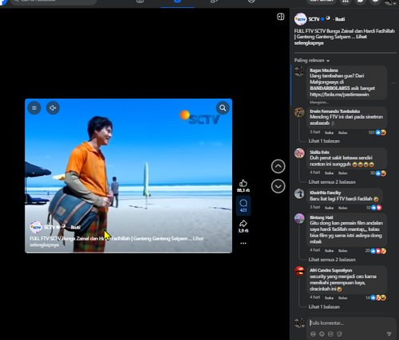The width and height of the screenshot is (399, 340).
Task: Expand Lihat semua 2 balasan under Sisilia's comment
Action: pos(332,182)
